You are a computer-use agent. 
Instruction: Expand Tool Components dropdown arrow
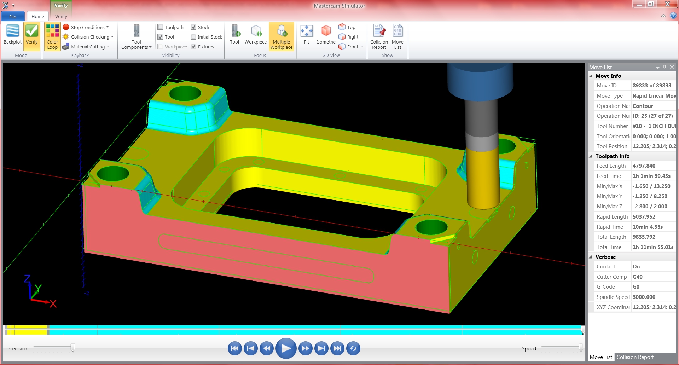pos(150,47)
